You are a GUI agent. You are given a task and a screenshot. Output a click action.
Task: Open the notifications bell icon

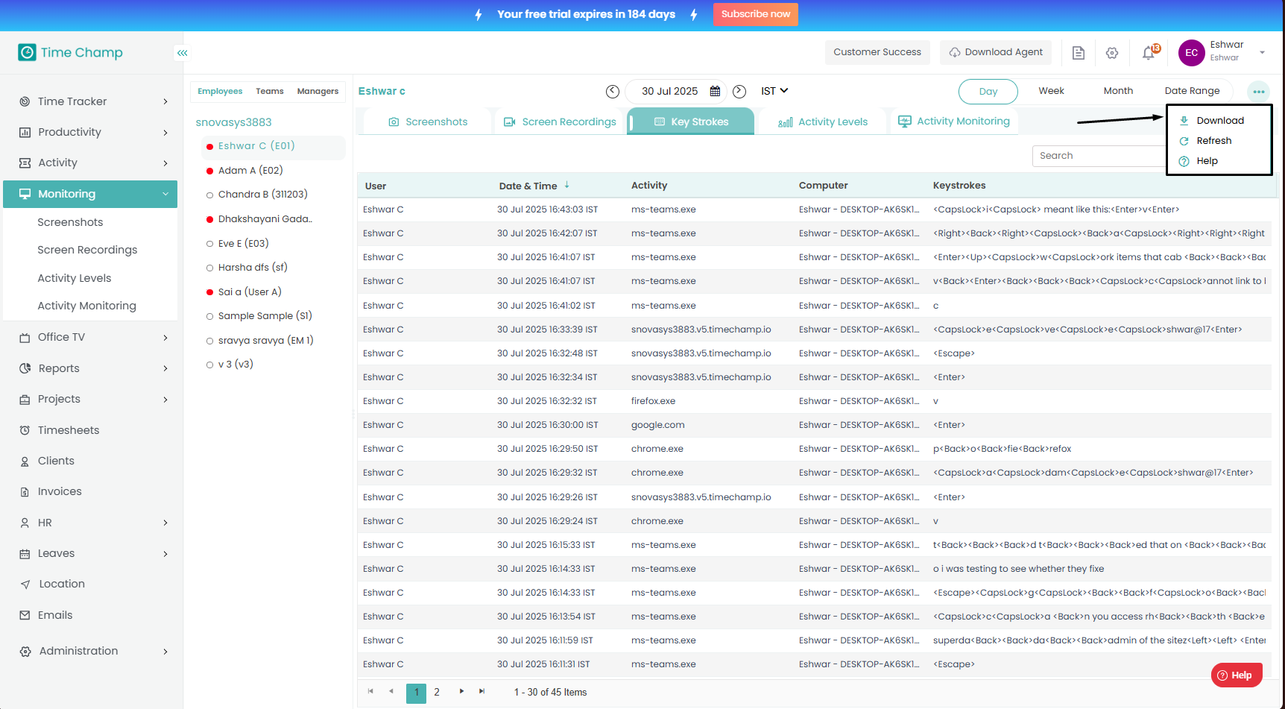tap(1149, 53)
